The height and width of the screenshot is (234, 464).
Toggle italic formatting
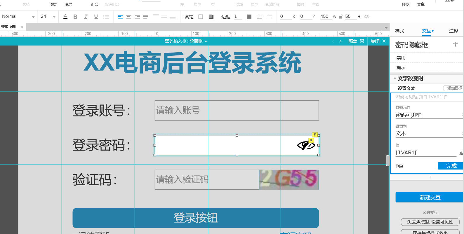point(86,17)
